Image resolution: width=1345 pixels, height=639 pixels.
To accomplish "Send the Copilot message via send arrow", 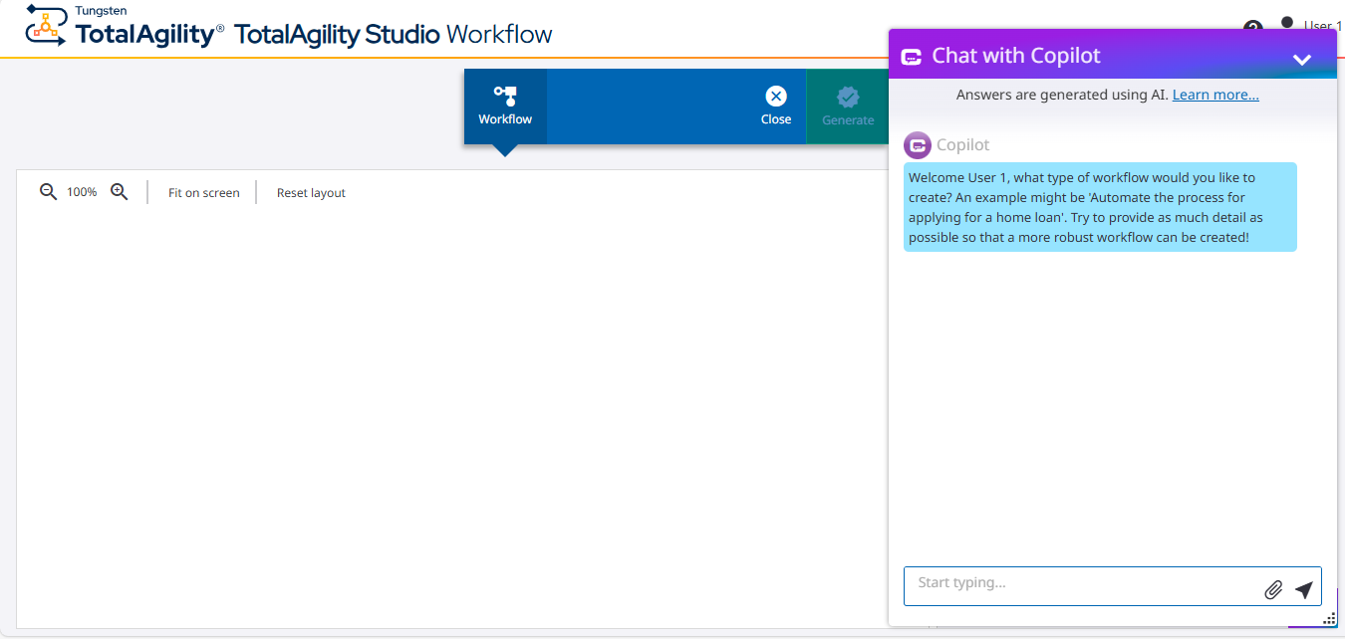I will tap(1305, 588).
